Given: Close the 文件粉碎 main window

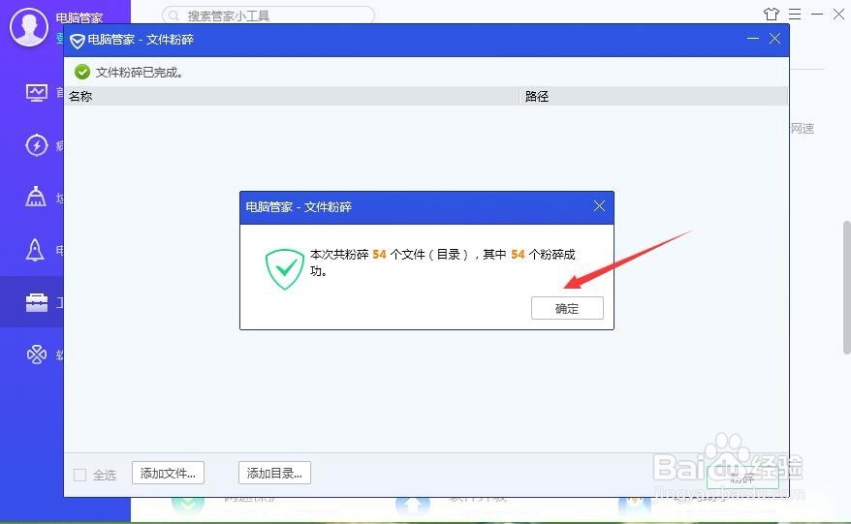Looking at the screenshot, I should pos(775,39).
